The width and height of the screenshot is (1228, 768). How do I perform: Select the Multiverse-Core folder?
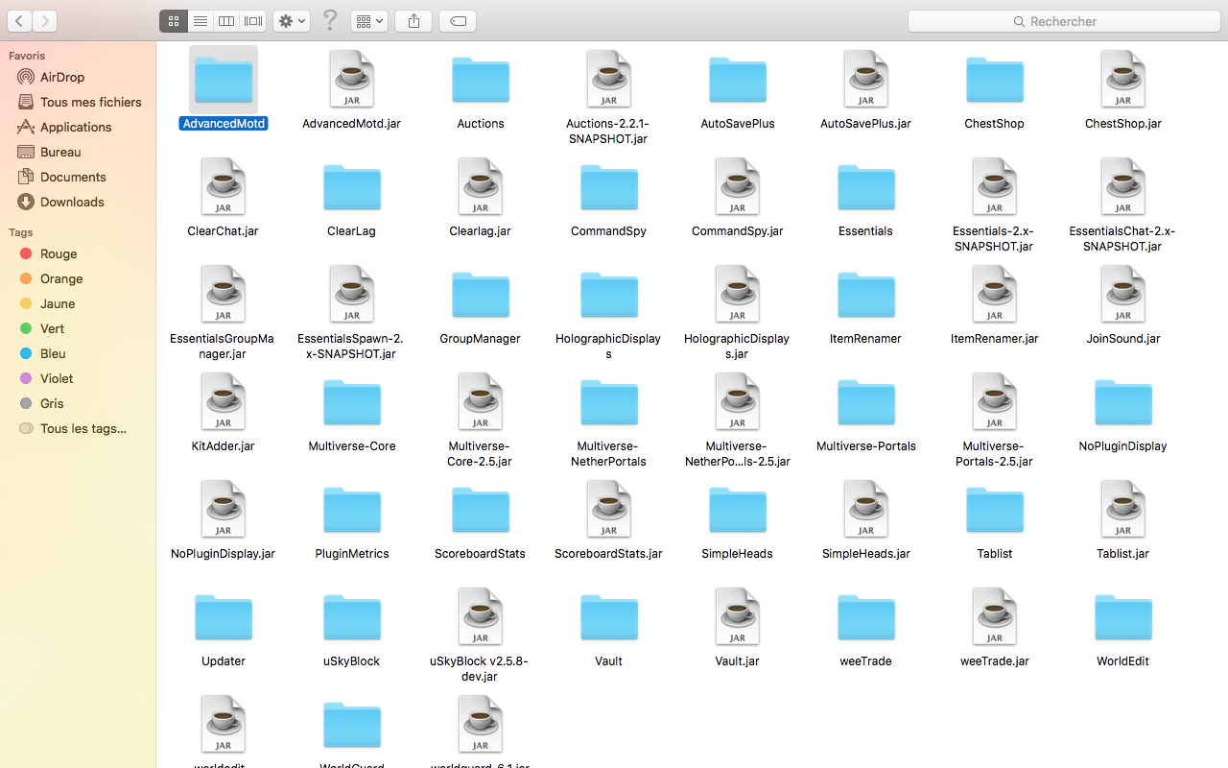(x=352, y=402)
